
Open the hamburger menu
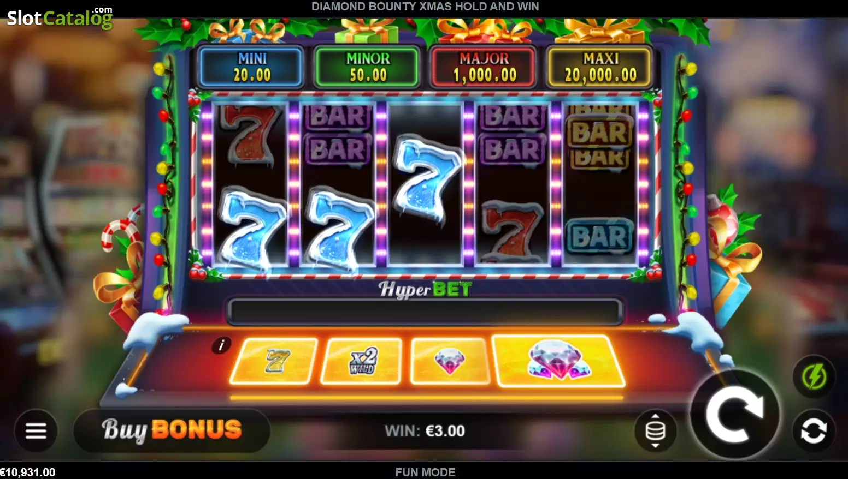(x=36, y=430)
